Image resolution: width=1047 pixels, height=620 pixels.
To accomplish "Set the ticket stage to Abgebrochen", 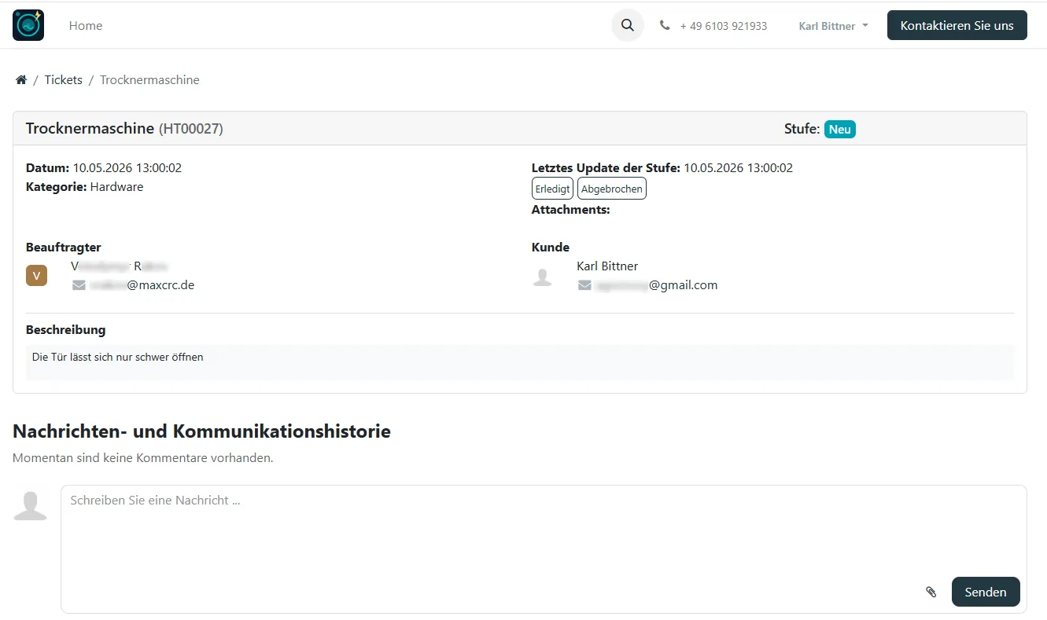I will (x=612, y=189).
